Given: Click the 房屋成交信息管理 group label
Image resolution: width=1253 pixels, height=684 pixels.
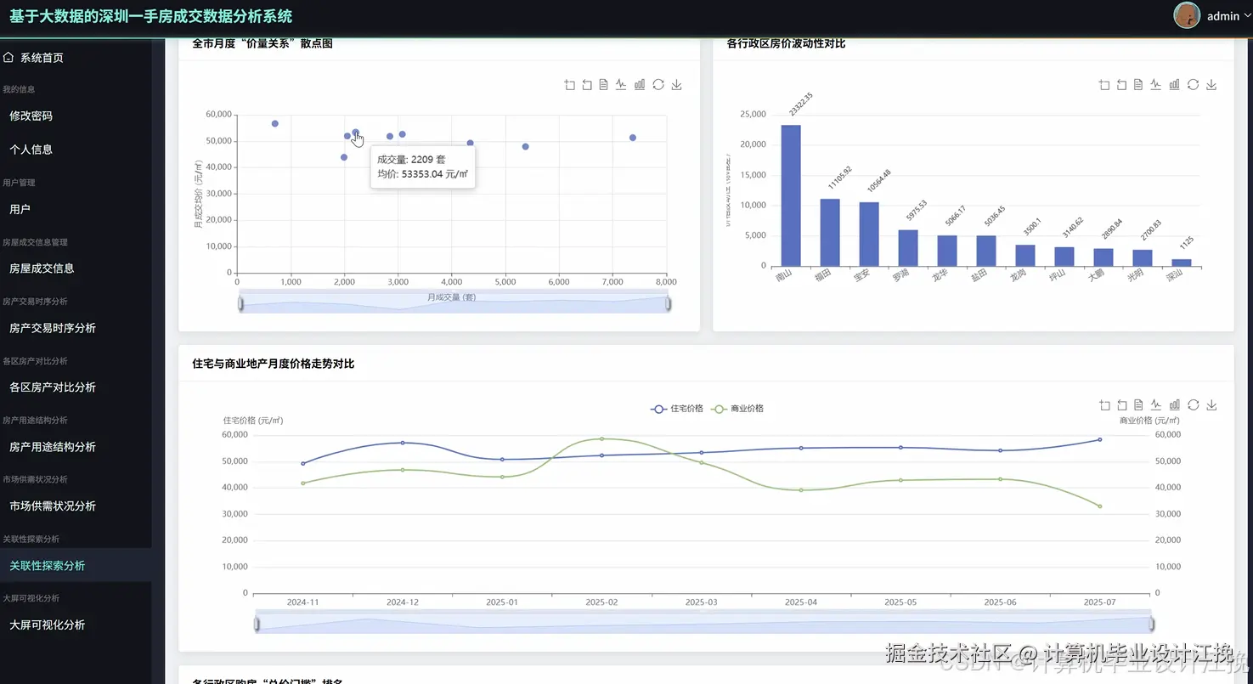Looking at the screenshot, I should coord(35,242).
